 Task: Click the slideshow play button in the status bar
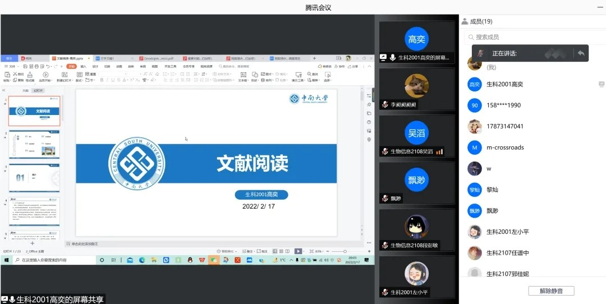coord(298,251)
